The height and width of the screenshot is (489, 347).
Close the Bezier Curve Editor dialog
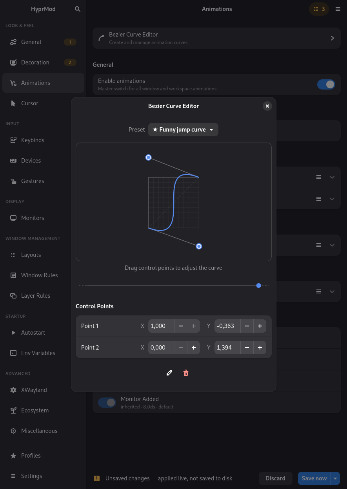267,106
